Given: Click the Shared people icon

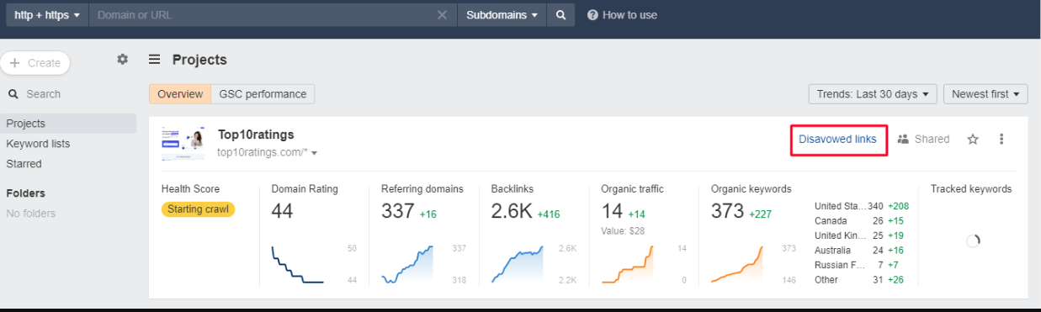Looking at the screenshot, I should click(x=904, y=139).
